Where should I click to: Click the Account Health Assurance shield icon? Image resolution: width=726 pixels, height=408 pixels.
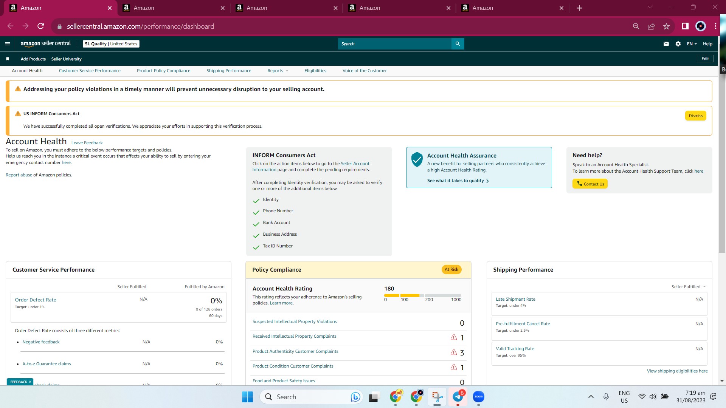tap(417, 159)
